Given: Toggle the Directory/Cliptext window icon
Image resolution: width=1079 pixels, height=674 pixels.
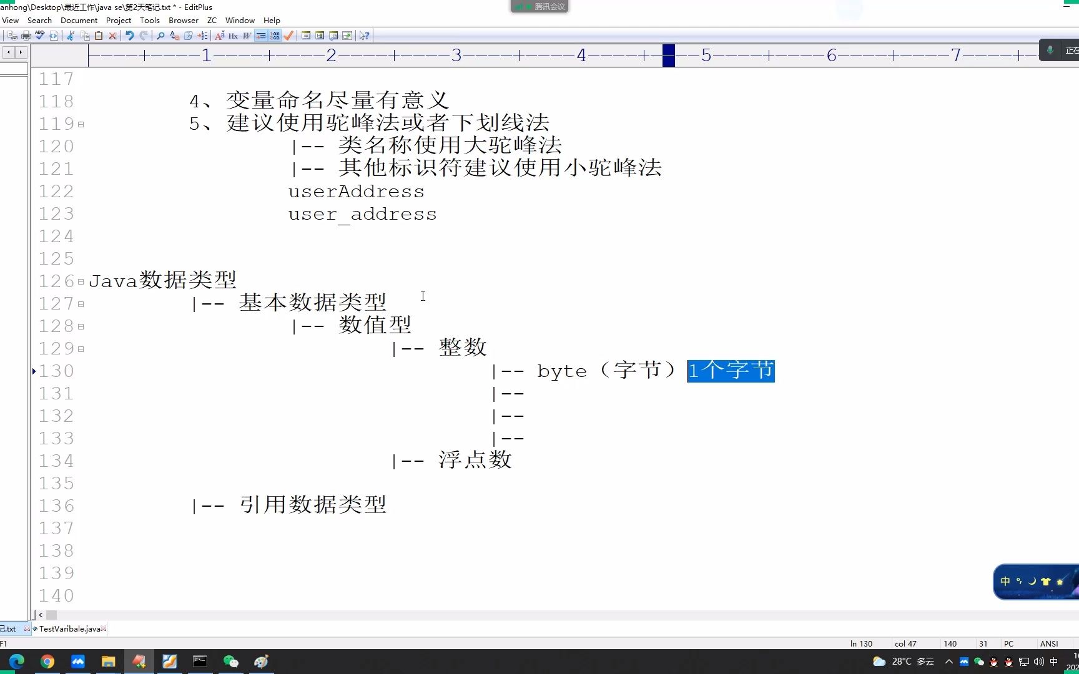Looking at the screenshot, I should click(x=306, y=36).
